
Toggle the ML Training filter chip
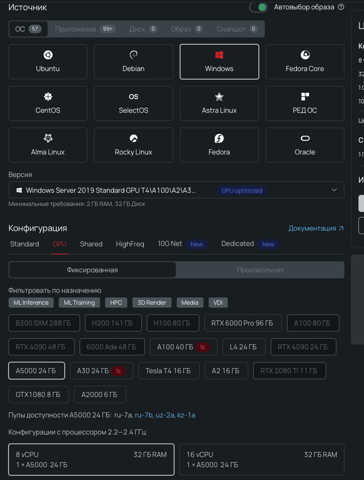[79, 303]
